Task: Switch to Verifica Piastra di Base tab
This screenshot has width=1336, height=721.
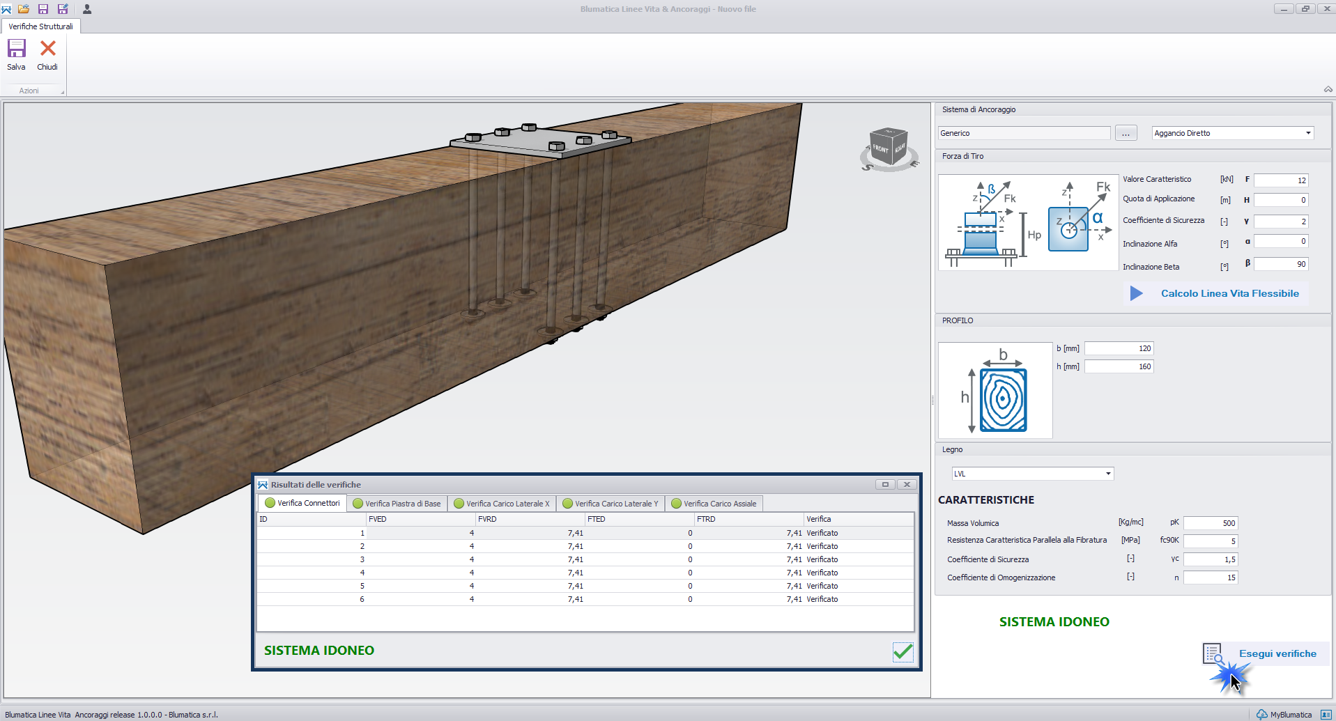Action: click(397, 504)
